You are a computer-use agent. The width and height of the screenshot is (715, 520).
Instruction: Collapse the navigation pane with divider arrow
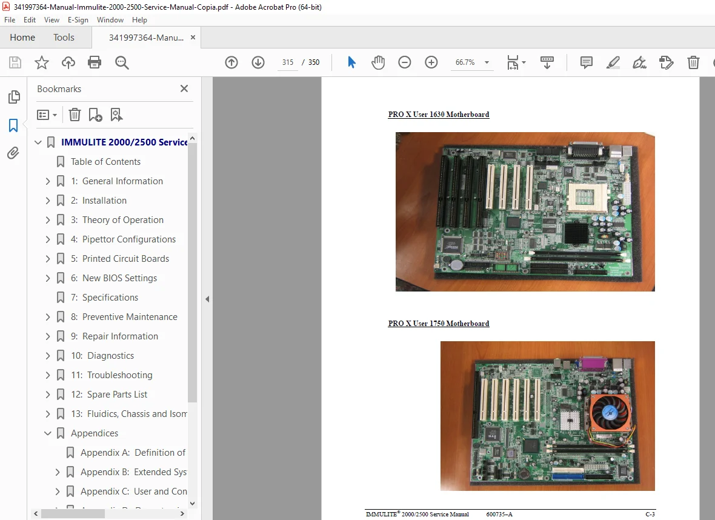click(207, 299)
